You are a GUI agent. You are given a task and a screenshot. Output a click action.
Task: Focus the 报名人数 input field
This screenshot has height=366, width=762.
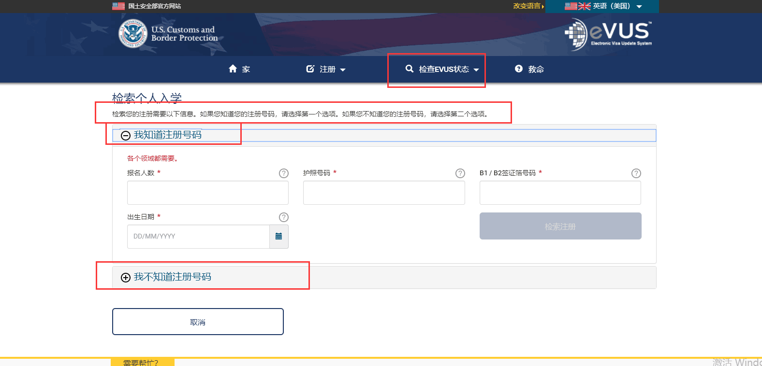tap(208, 193)
